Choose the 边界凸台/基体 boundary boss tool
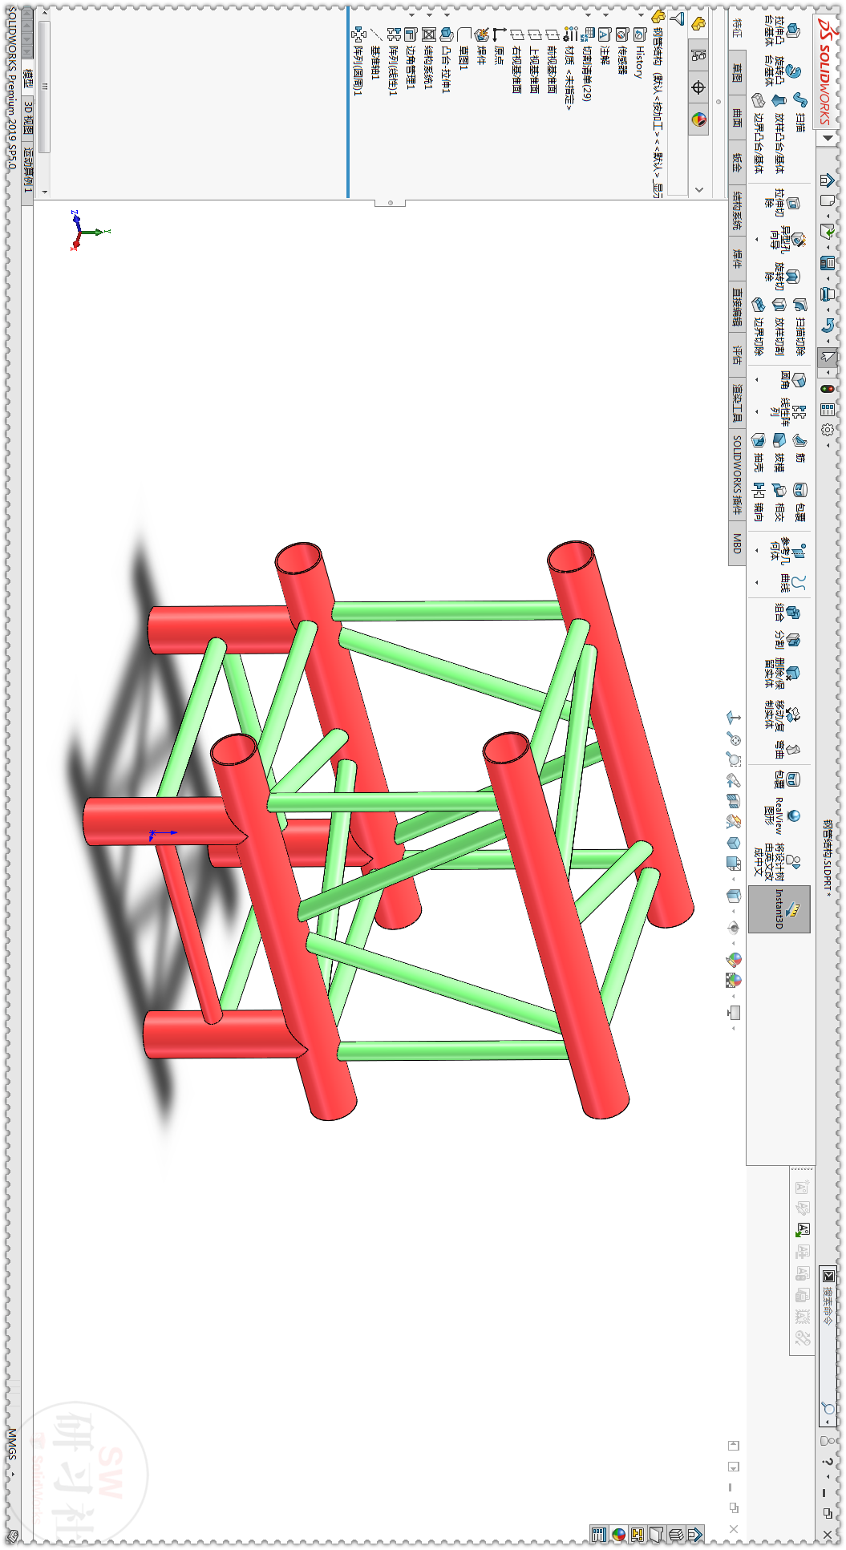Screen dimensions: 846x1550 coord(758,132)
